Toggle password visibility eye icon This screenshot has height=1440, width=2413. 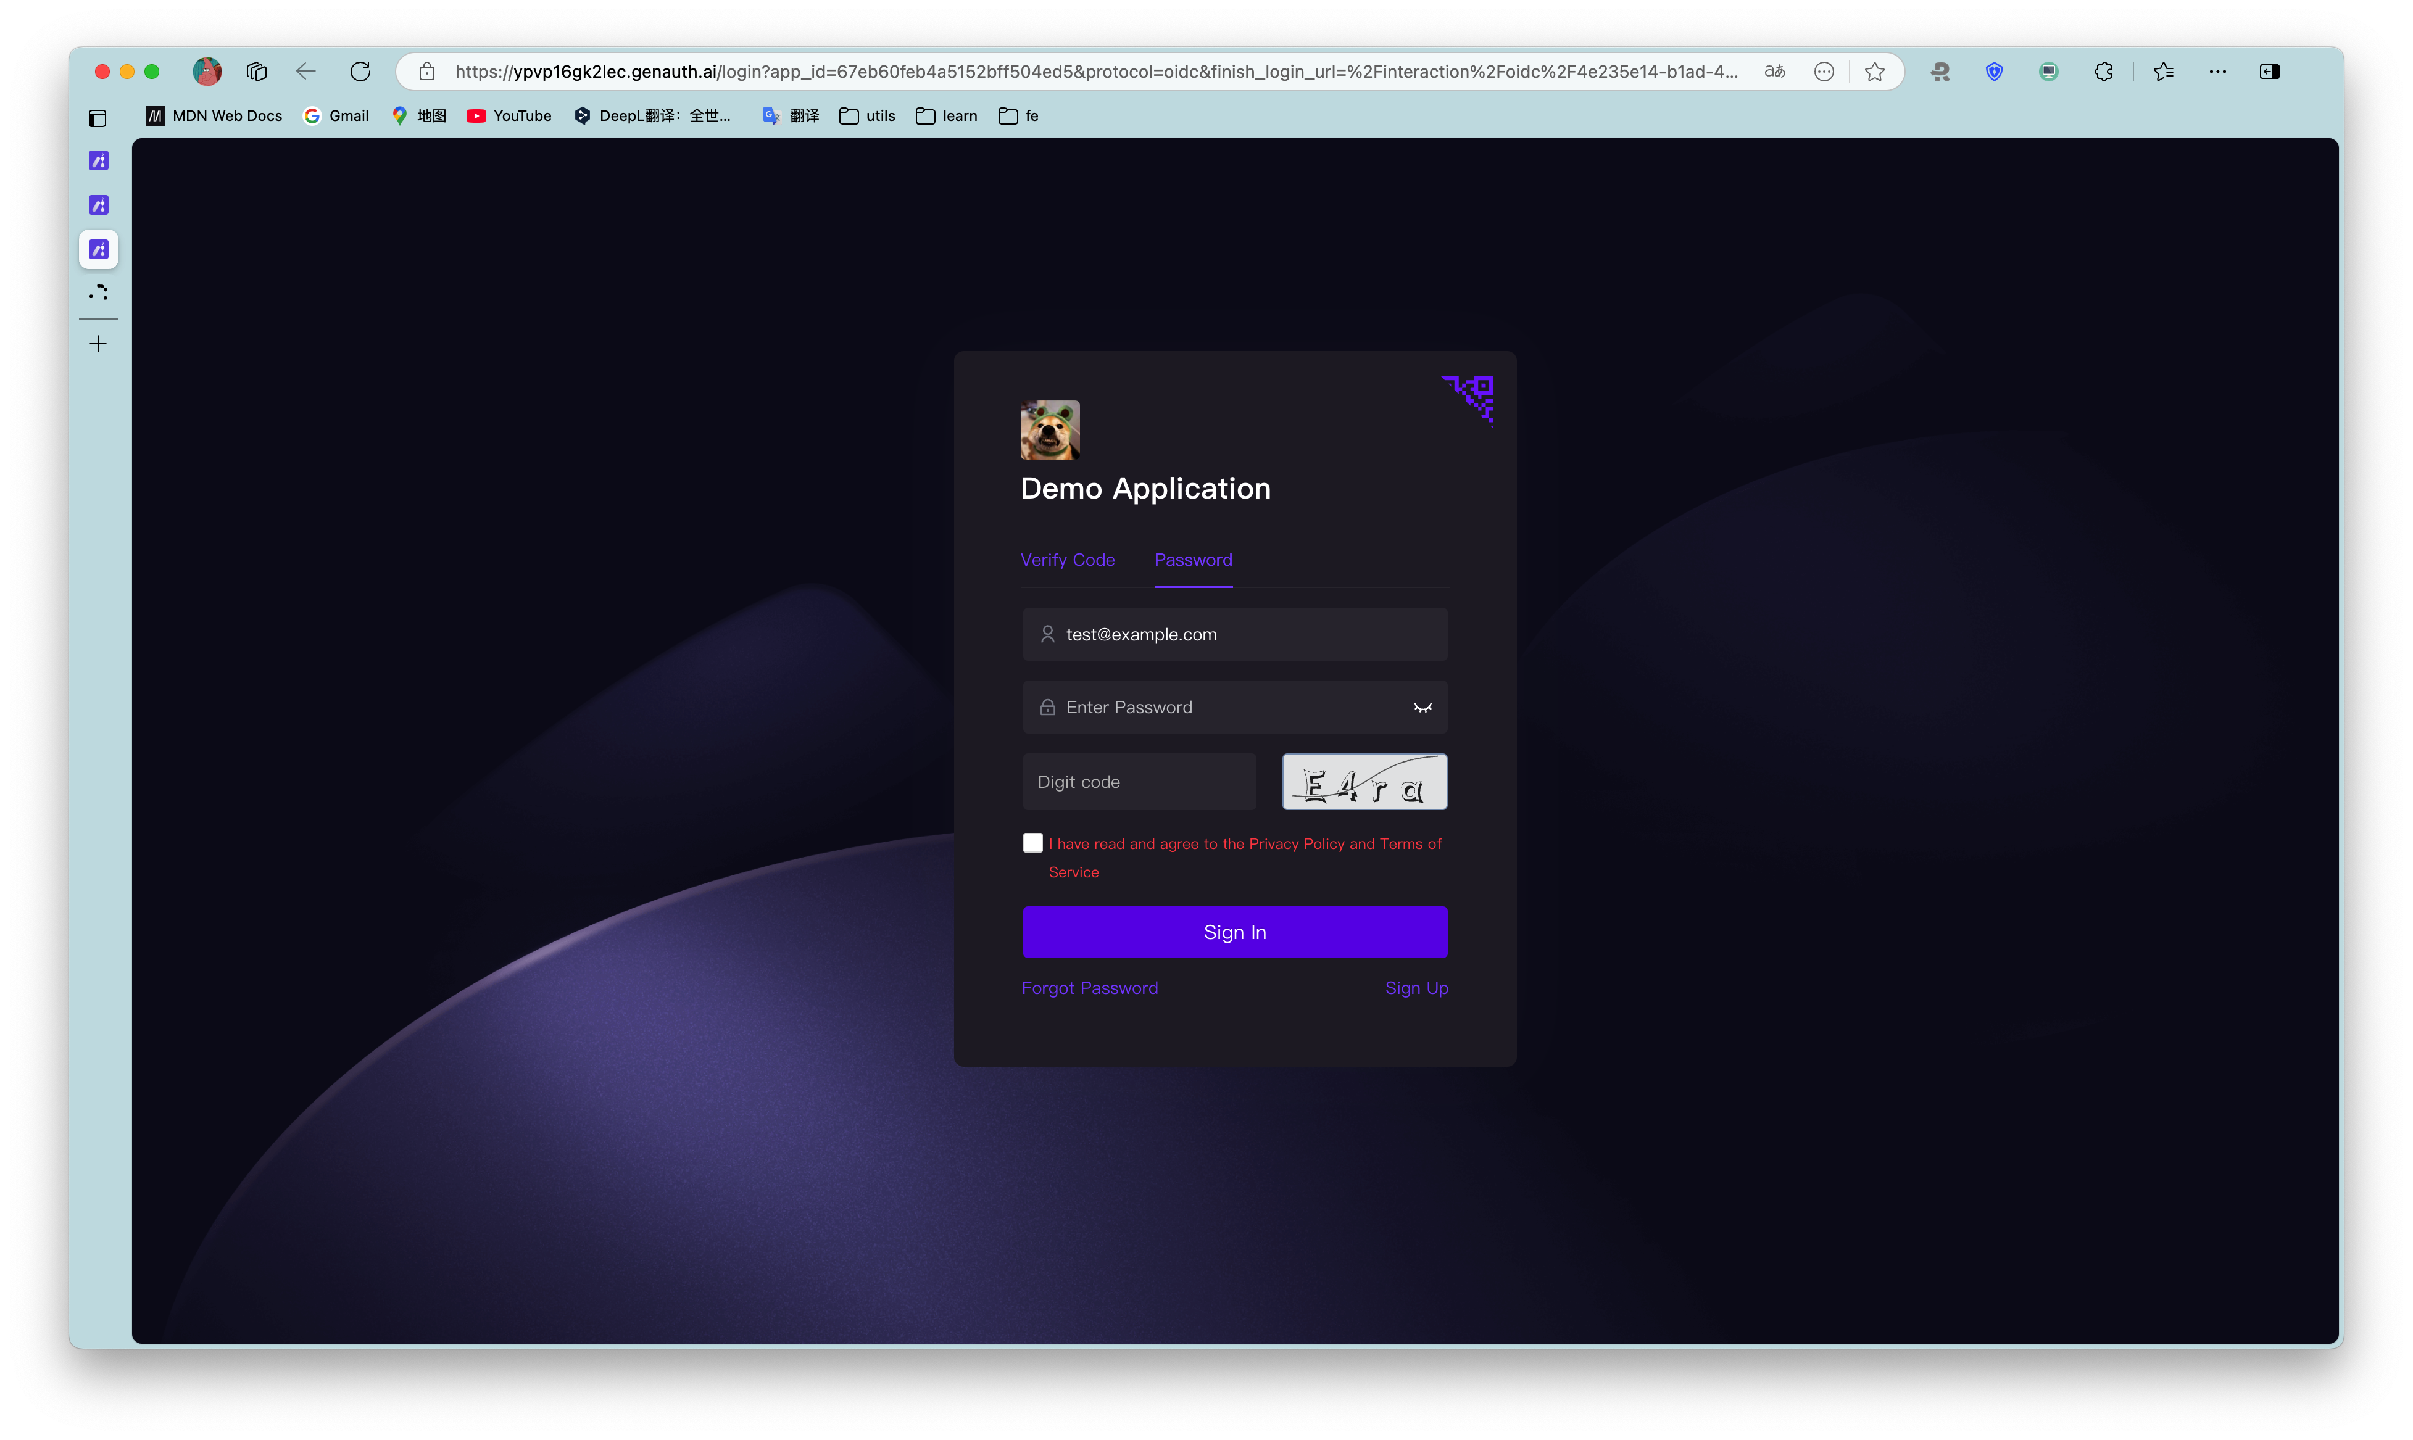coord(1422,708)
